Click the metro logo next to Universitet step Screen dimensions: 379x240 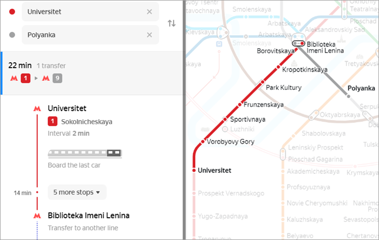pos(37,109)
